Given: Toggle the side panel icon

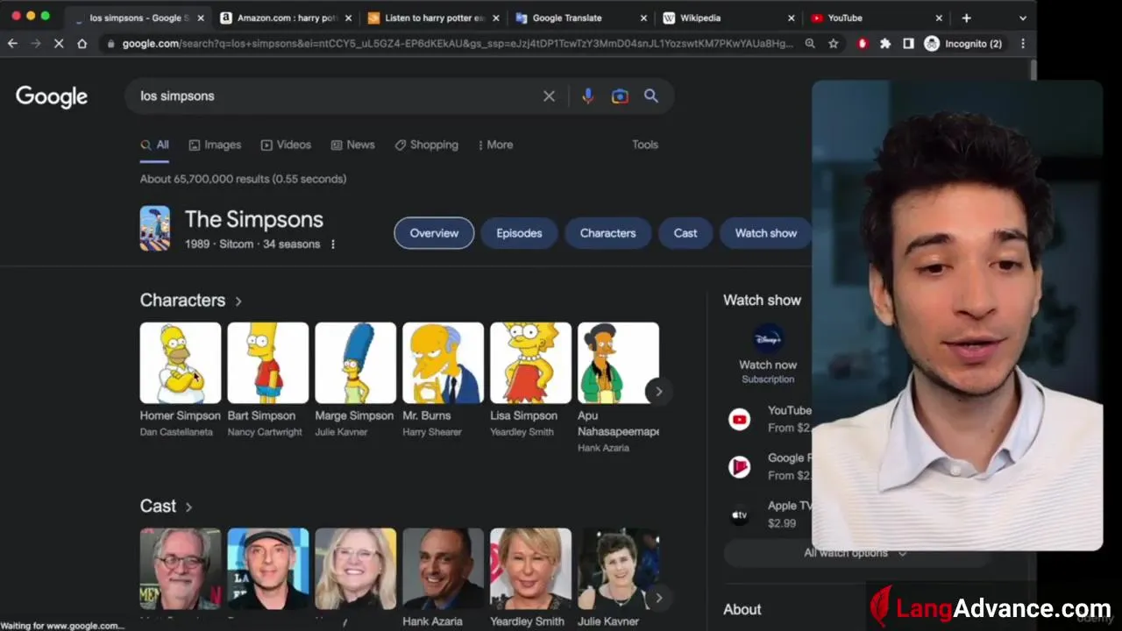Looking at the screenshot, I should 908,43.
